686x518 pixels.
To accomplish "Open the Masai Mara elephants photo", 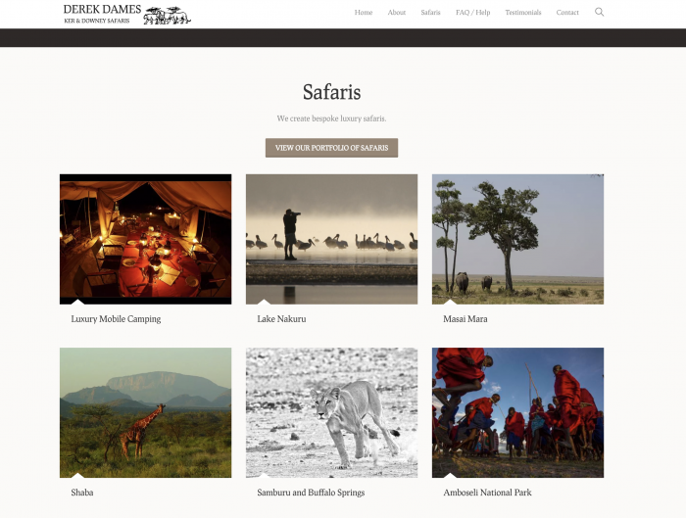I will [517, 239].
